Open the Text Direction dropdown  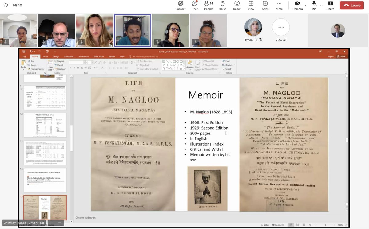(145, 61)
